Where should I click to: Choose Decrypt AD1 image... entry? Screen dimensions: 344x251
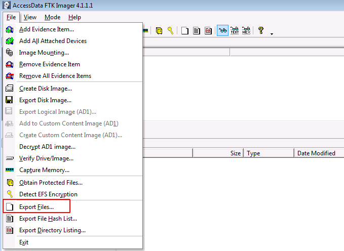[73, 146]
